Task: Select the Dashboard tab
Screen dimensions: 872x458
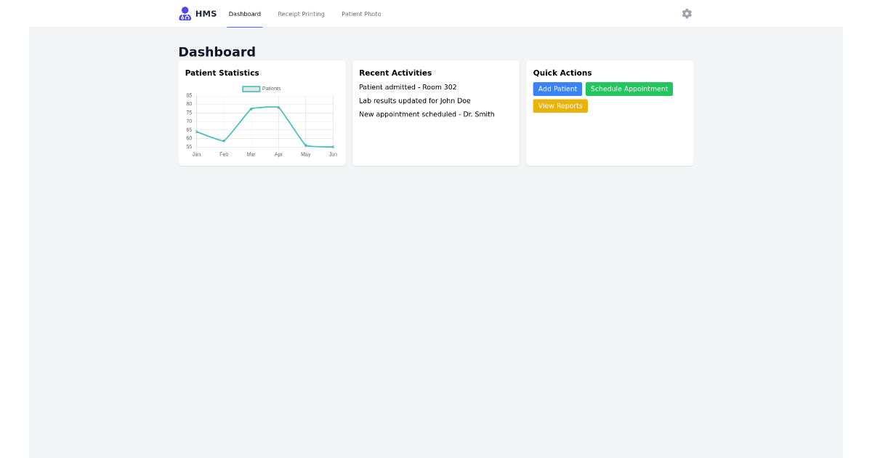Action: 244,13
